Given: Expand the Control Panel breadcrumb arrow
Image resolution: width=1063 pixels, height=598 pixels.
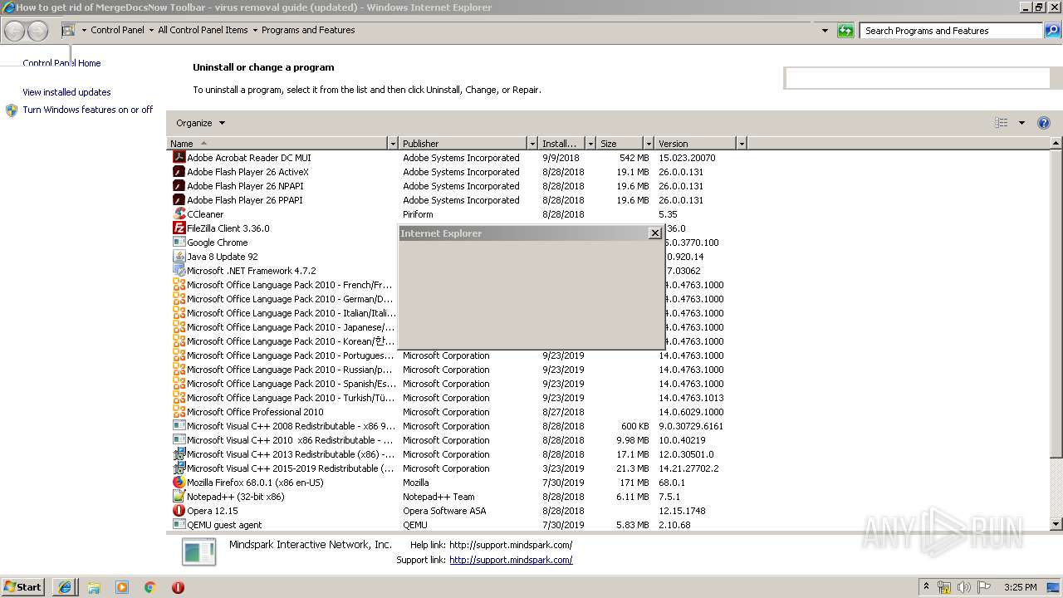Looking at the screenshot, I should click(150, 30).
